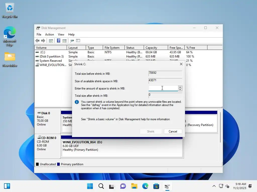Image resolution: width=257 pixels, height=192 pixels.
Task: Select the WIN8_EVOLUTION_X64 (D:) partition block
Action: coord(122,148)
